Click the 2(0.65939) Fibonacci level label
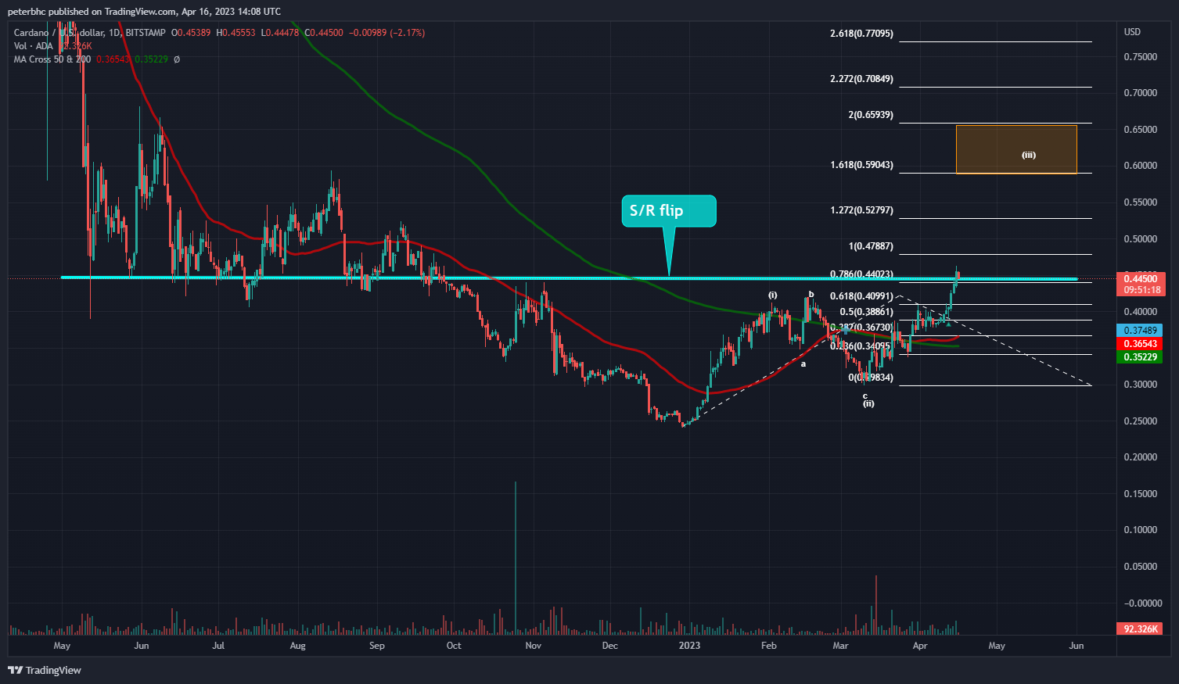This screenshot has height=684, width=1179. click(871, 115)
